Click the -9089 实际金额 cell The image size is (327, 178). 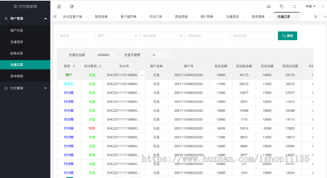221,128
